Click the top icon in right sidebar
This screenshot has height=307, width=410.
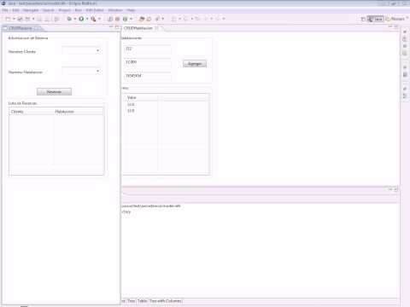(405, 32)
